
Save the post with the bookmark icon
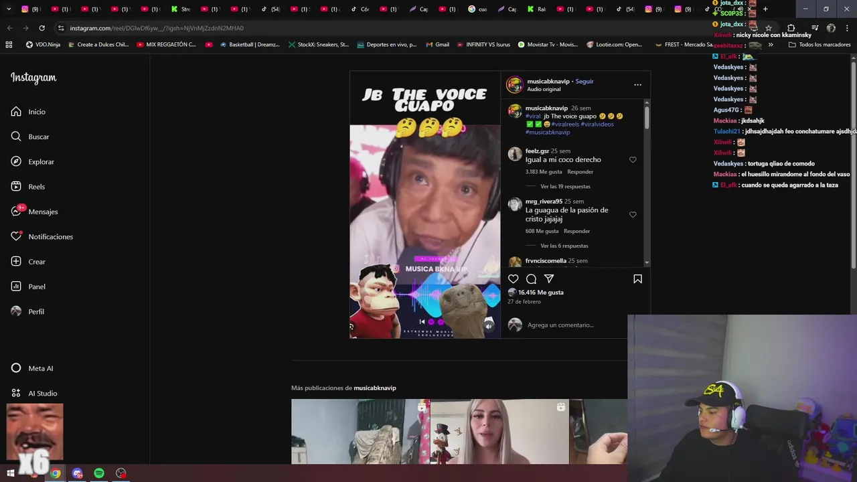[637, 278]
